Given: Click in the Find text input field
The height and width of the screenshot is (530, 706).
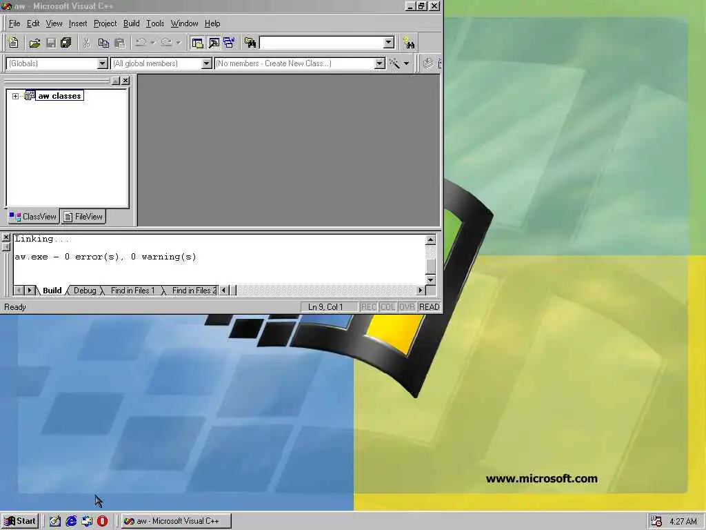Looking at the screenshot, I should (321, 42).
